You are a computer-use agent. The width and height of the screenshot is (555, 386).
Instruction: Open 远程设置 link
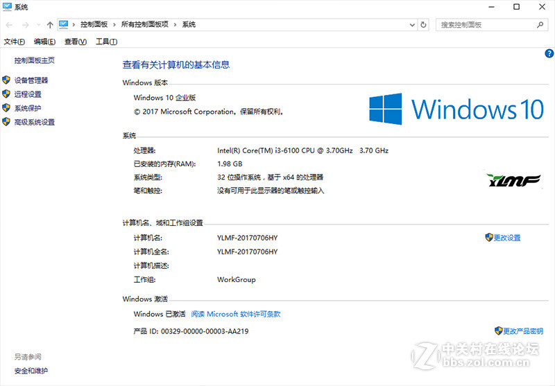28,94
